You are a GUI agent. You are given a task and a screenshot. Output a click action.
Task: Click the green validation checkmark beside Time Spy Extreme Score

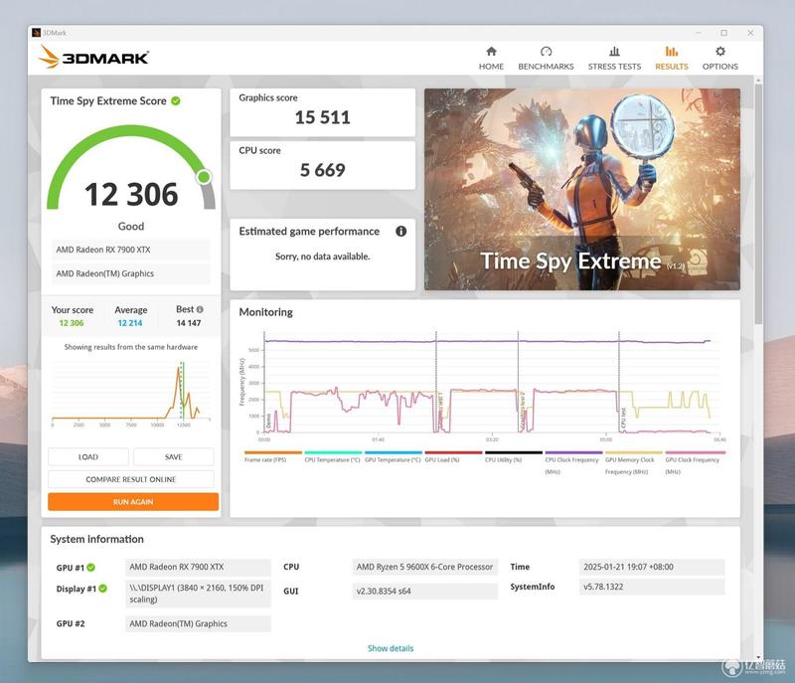pos(176,100)
